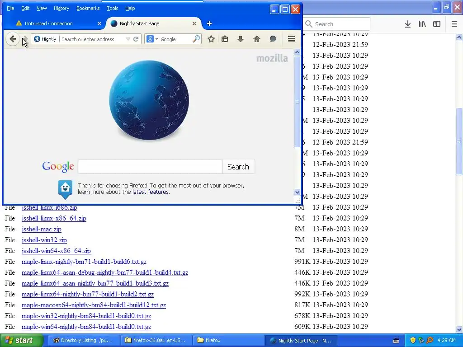Open the security shield icon in system tray
Image resolution: width=463 pixels, height=347 pixels.
pyautogui.click(x=413, y=341)
